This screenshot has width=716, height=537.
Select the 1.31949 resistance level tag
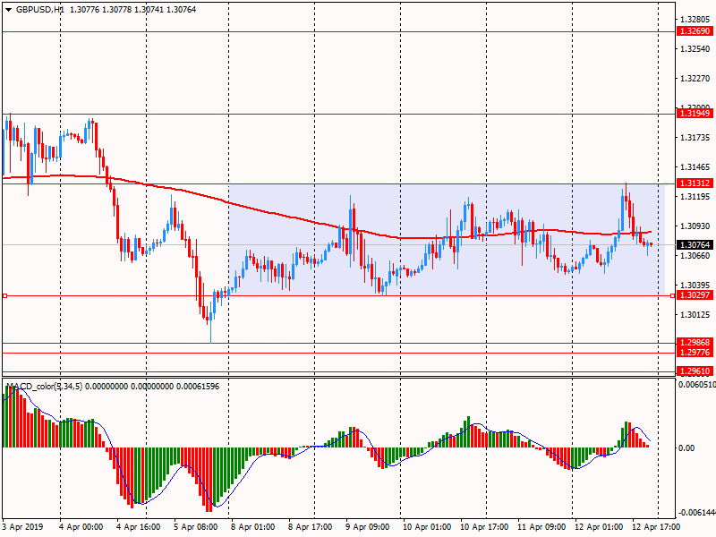pos(694,114)
